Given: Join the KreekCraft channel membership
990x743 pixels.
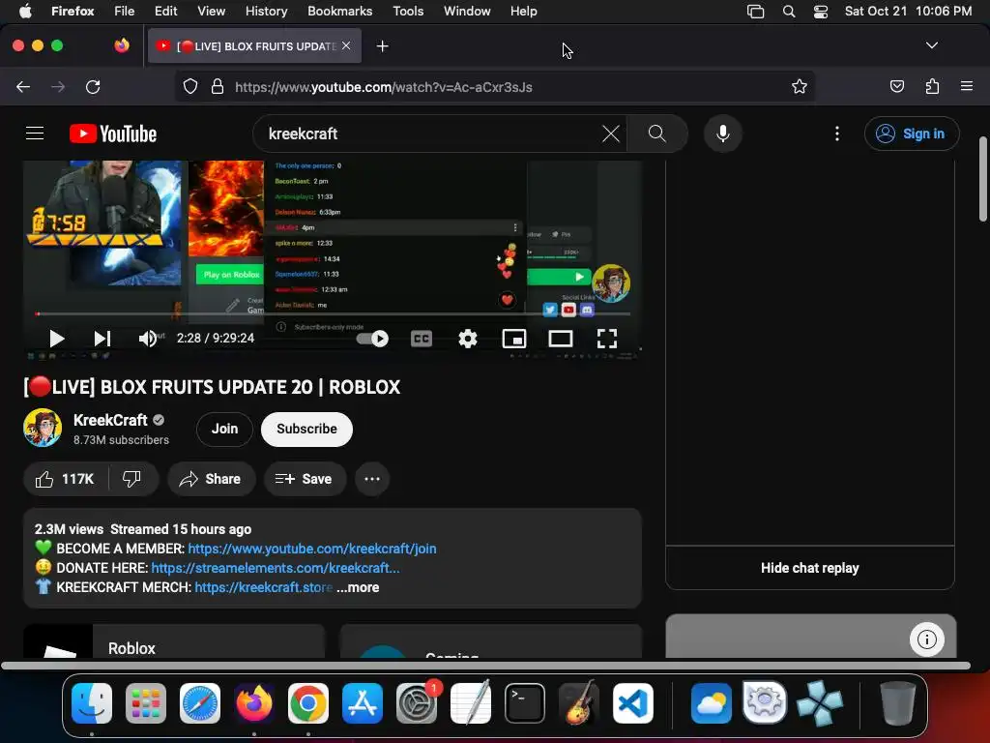Looking at the screenshot, I should 224,429.
